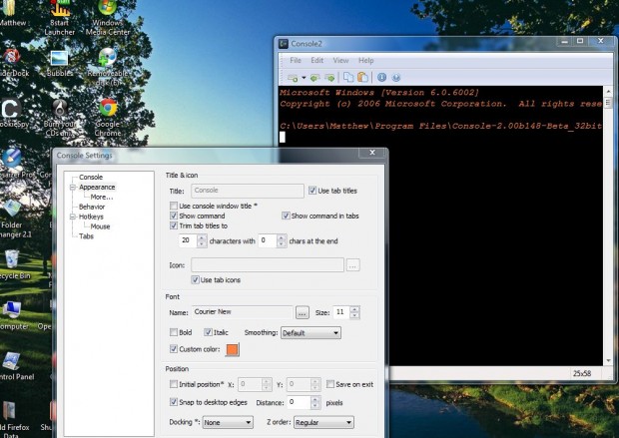Toggle the Use tab titles checkbox
The width and height of the screenshot is (619, 438).
click(x=312, y=191)
